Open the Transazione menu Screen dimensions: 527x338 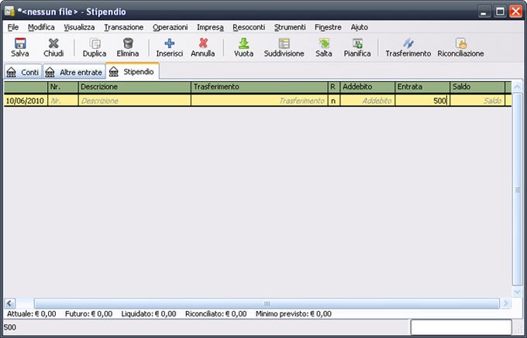coord(124,27)
